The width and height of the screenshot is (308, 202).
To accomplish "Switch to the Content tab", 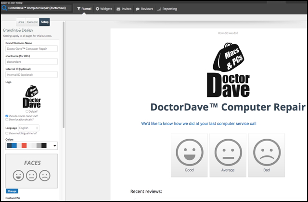I will tap(32, 22).
